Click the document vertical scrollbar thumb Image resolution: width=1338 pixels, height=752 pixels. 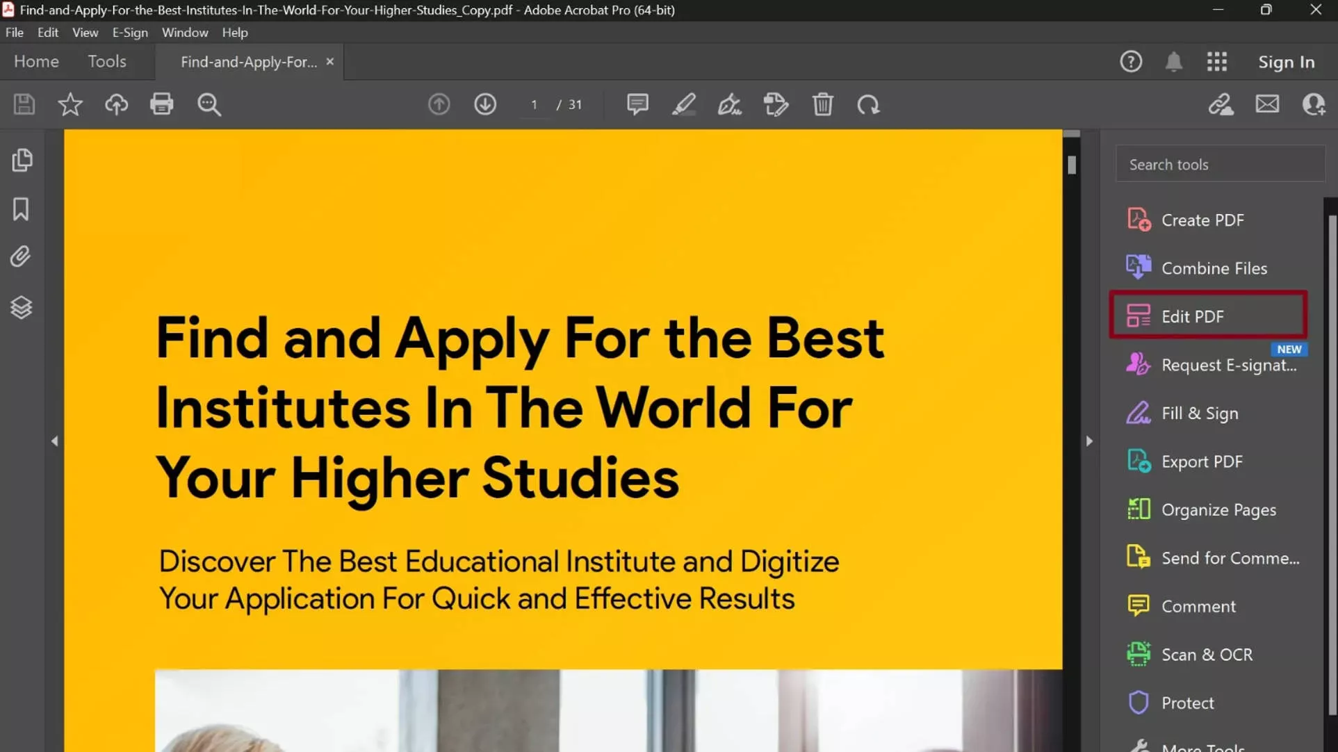coord(1072,165)
